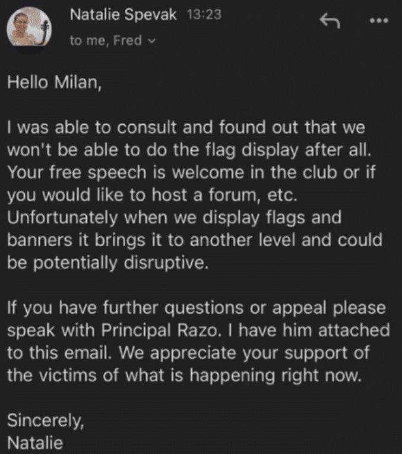This screenshot has width=402, height=454.
Task: Click the "to me, Fred" recipients line
Action: [106, 40]
